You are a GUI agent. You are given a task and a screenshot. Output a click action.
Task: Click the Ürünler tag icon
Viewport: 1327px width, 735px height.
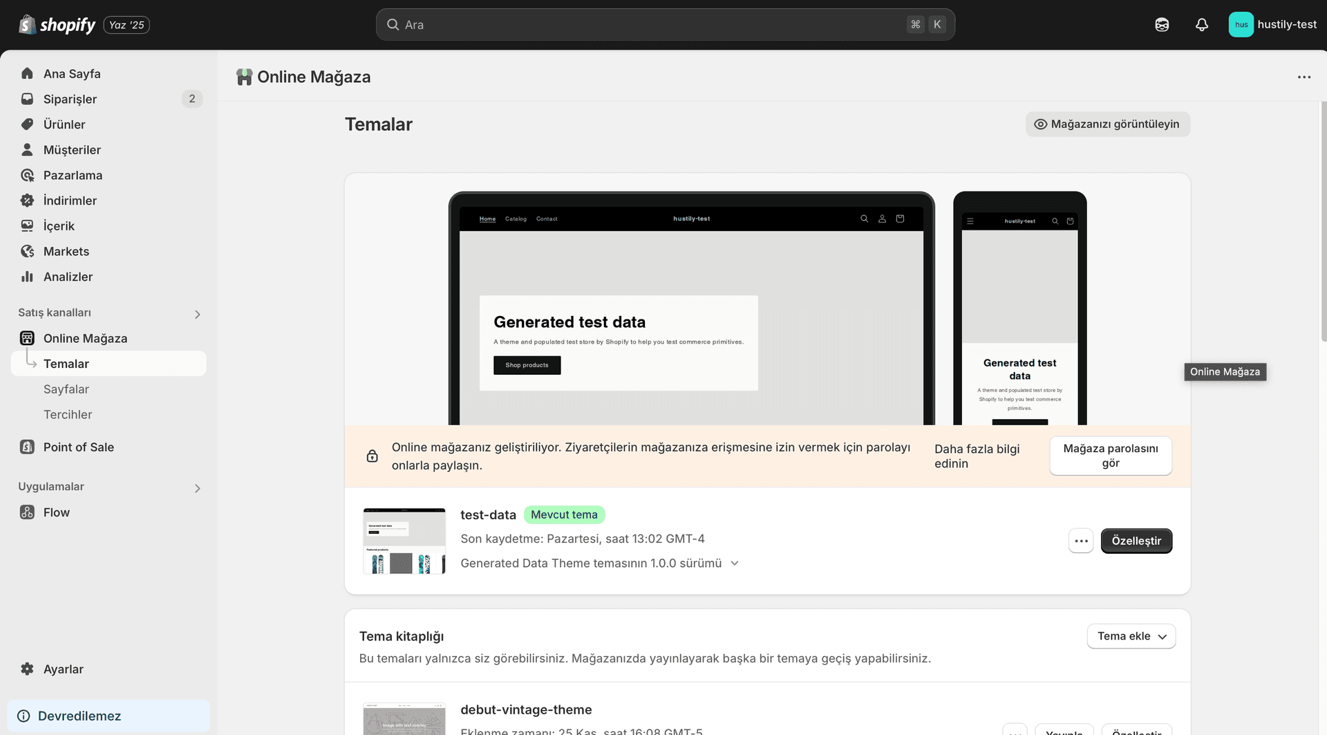(x=27, y=124)
